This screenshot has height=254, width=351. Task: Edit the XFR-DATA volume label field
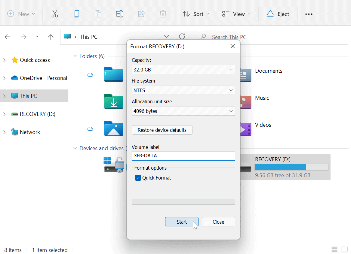183,156
